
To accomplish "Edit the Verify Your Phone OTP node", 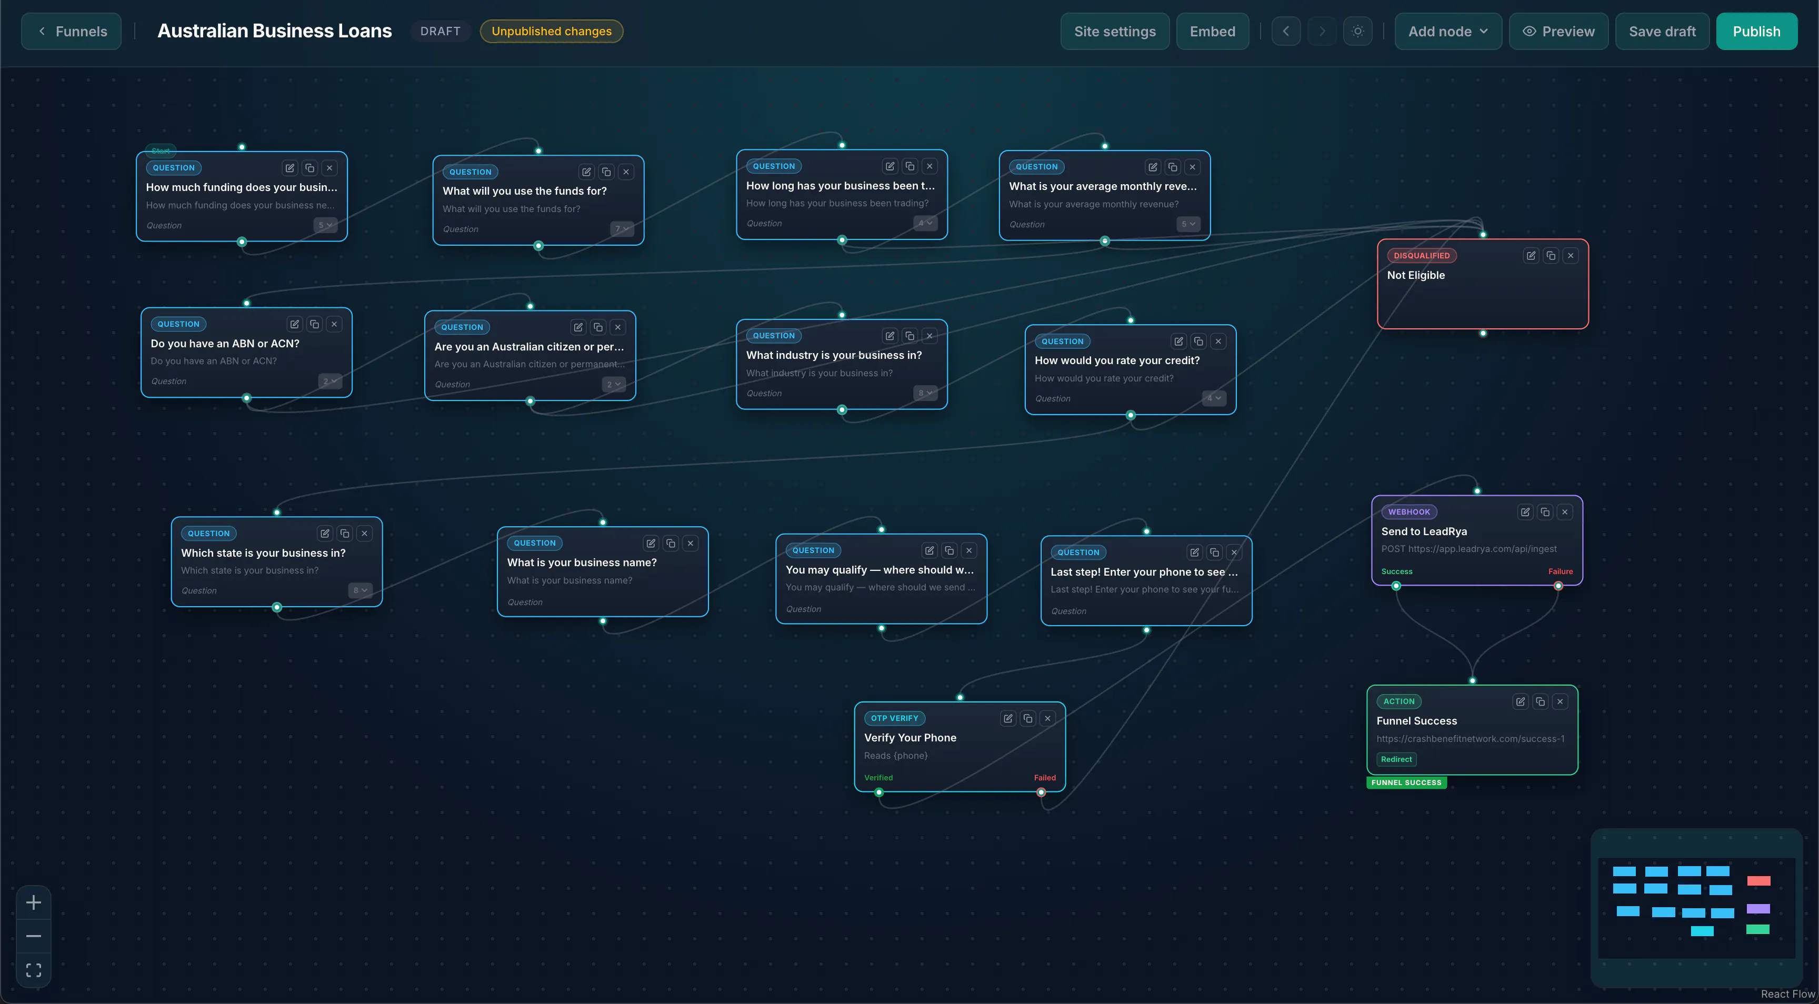I will coord(1008,718).
